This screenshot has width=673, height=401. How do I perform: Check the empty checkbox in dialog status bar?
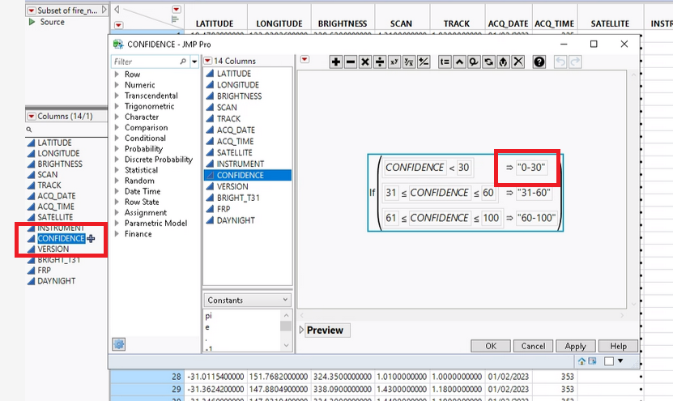[x=609, y=361]
